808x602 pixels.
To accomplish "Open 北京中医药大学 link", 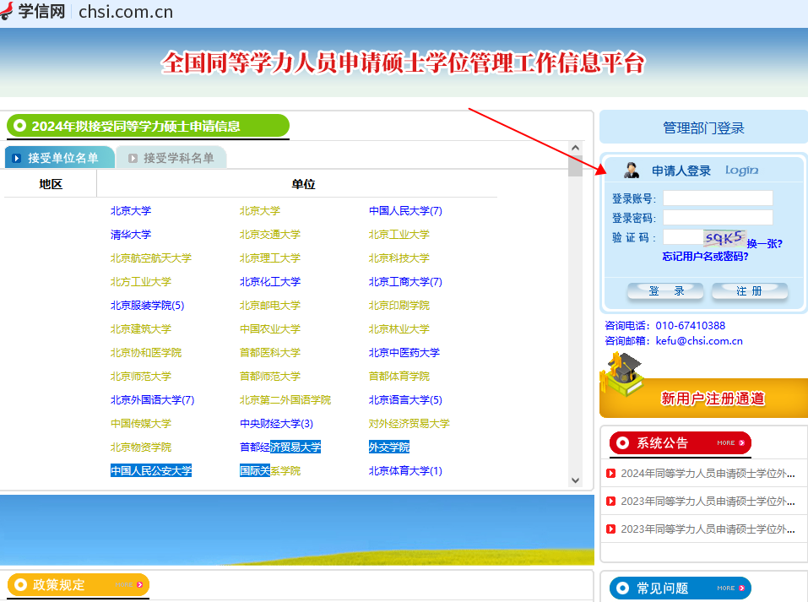I will click(x=404, y=353).
